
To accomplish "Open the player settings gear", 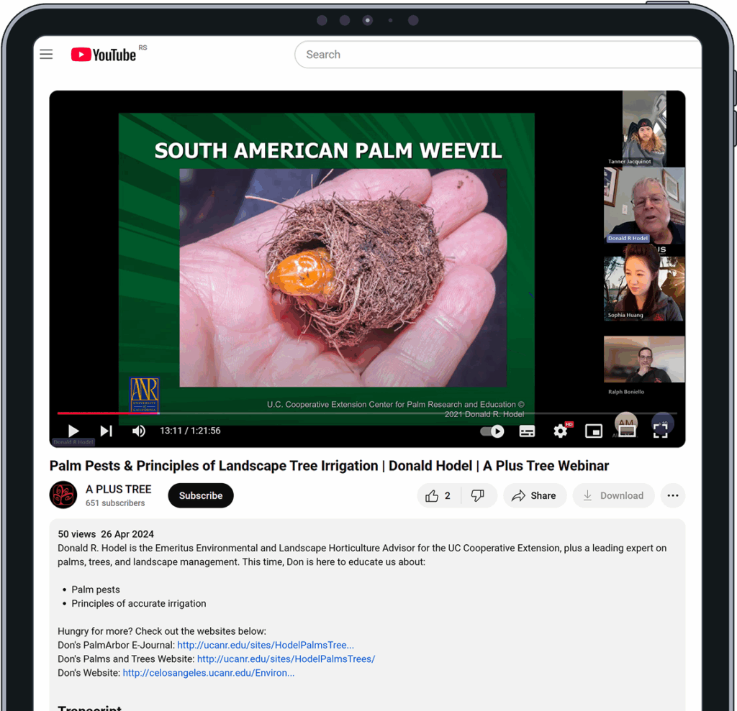I will pos(560,431).
